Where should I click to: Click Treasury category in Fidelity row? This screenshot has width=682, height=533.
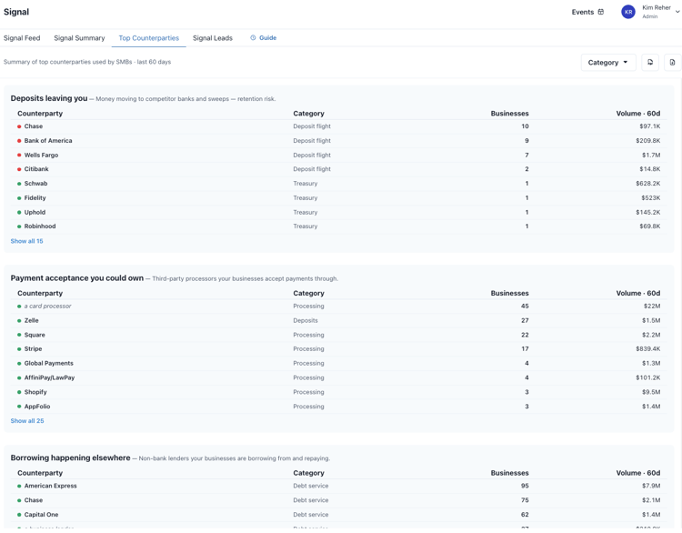[306, 197]
